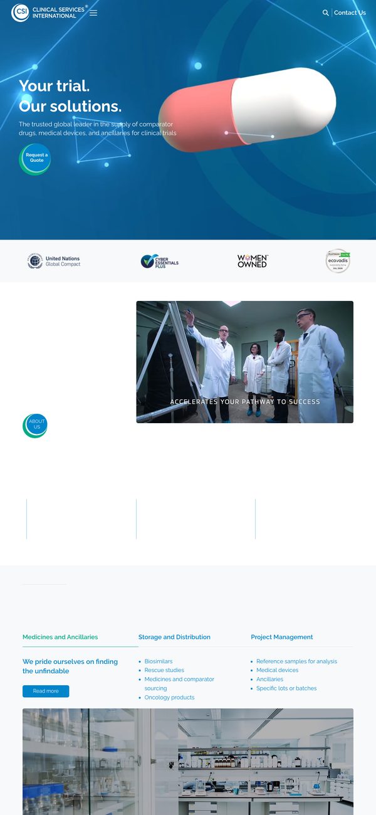Click the round About Us button
The height and width of the screenshot is (815, 376).
[x=36, y=425]
